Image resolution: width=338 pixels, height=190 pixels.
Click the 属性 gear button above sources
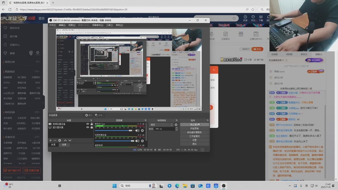point(89,115)
